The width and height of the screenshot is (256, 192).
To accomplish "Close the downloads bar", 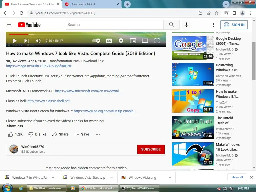I will 251,177.
